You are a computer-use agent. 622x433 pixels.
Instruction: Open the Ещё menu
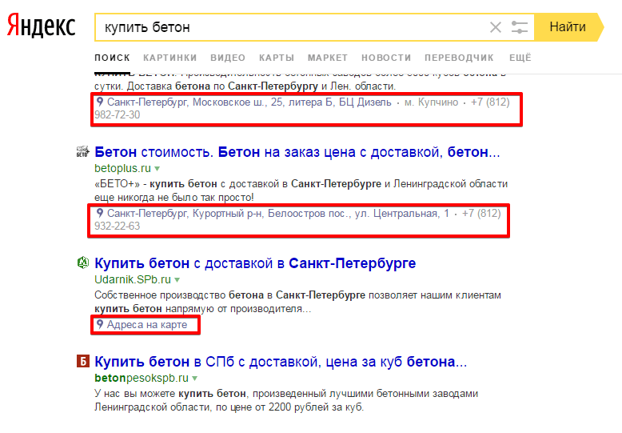click(520, 58)
